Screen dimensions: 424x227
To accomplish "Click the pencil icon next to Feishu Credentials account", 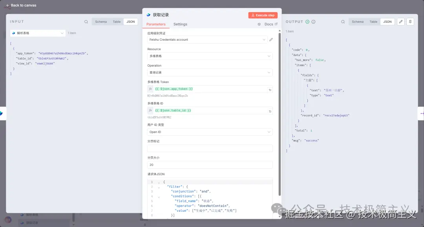I will click(270, 39).
